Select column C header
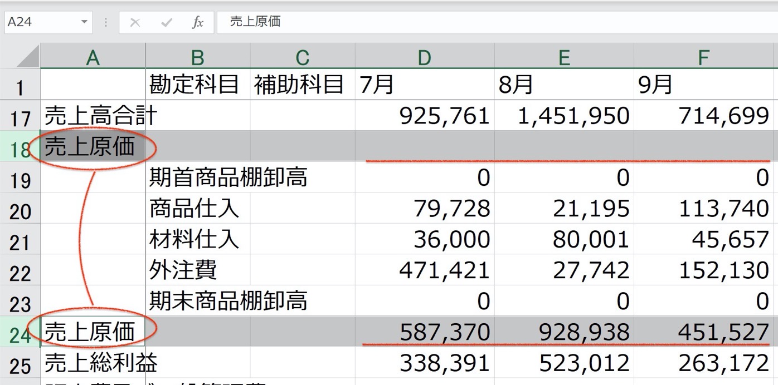This screenshot has height=385, width=778. click(303, 56)
